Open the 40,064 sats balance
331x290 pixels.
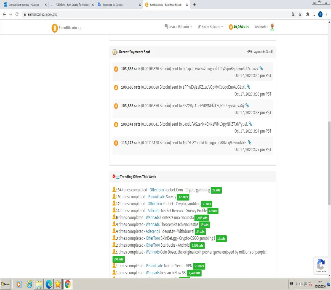tap(239, 27)
